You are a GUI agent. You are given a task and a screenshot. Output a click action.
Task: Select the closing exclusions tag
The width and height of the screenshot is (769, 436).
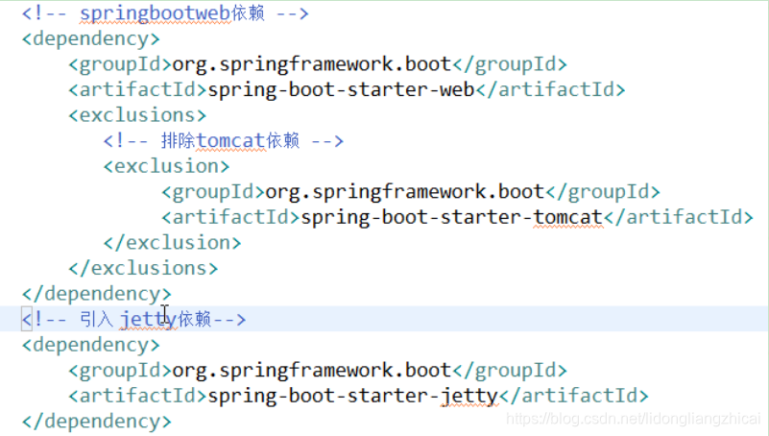(143, 268)
